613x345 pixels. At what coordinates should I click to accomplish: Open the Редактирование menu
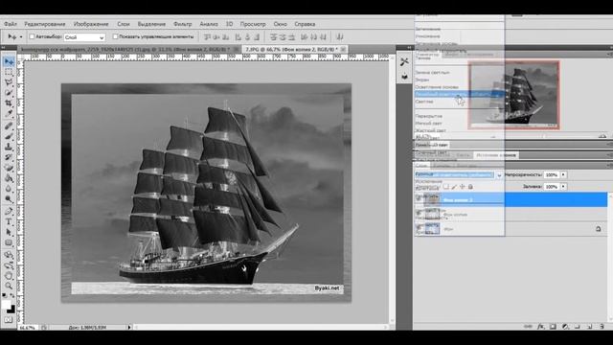tap(45, 24)
